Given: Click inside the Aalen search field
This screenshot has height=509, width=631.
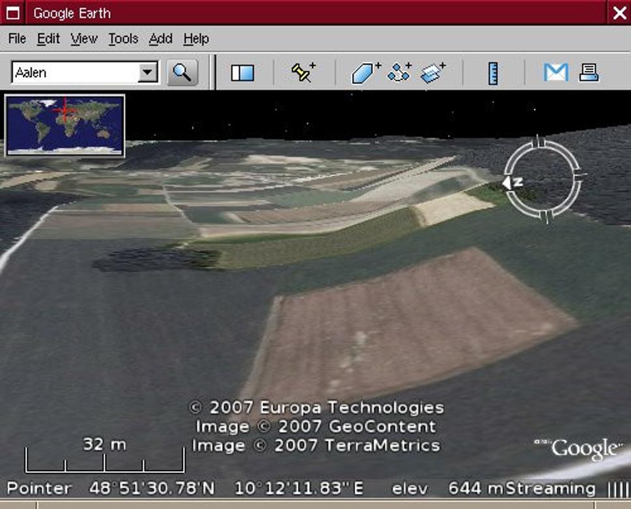Looking at the screenshot, I should (76, 72).
